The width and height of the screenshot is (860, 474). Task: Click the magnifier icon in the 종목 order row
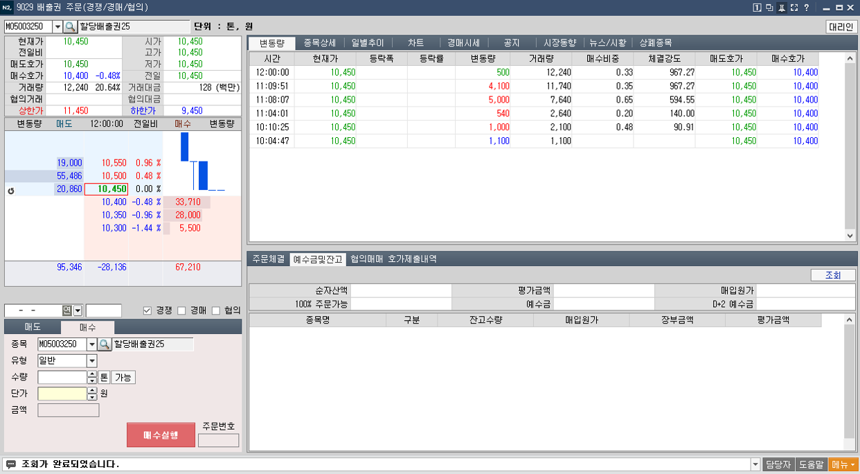point(104,344)
